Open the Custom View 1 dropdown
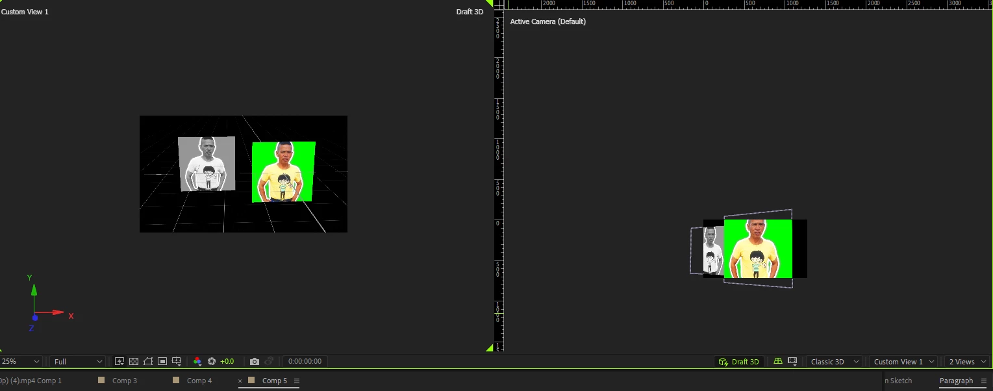This screenshot has height=391, width=993. tap(903, 362)
